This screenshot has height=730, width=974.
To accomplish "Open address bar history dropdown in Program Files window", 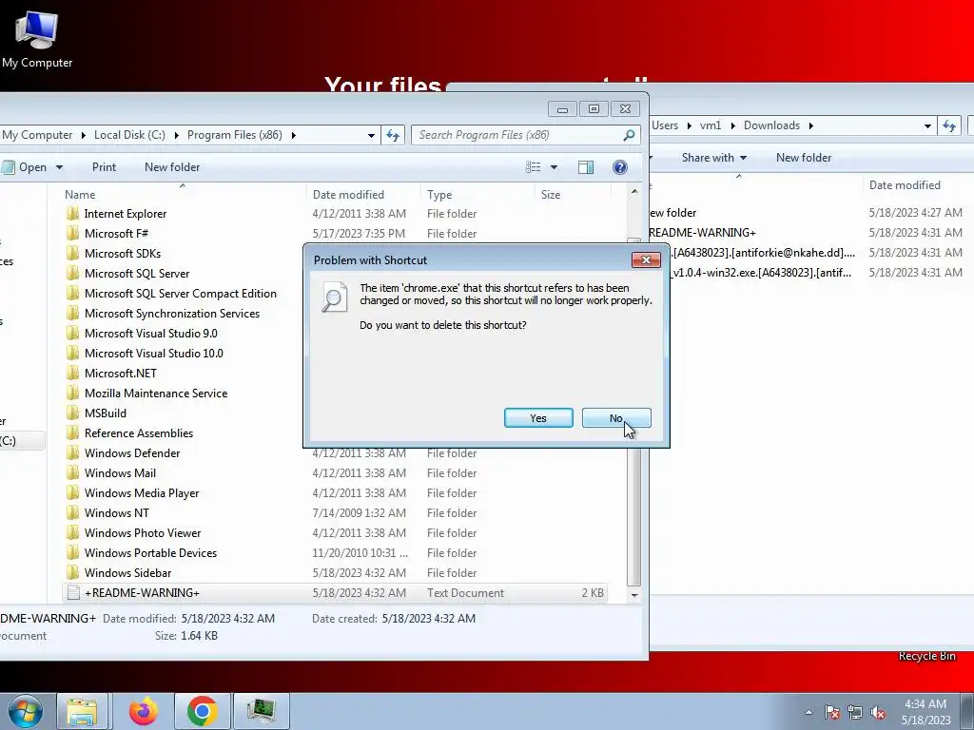I will coord(371,135).
